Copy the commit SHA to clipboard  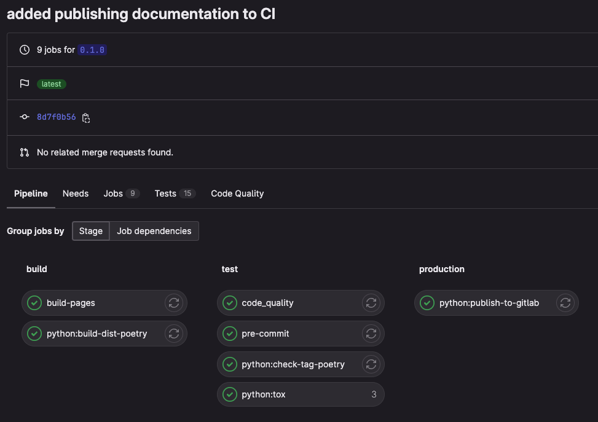[x=86, y=118]
